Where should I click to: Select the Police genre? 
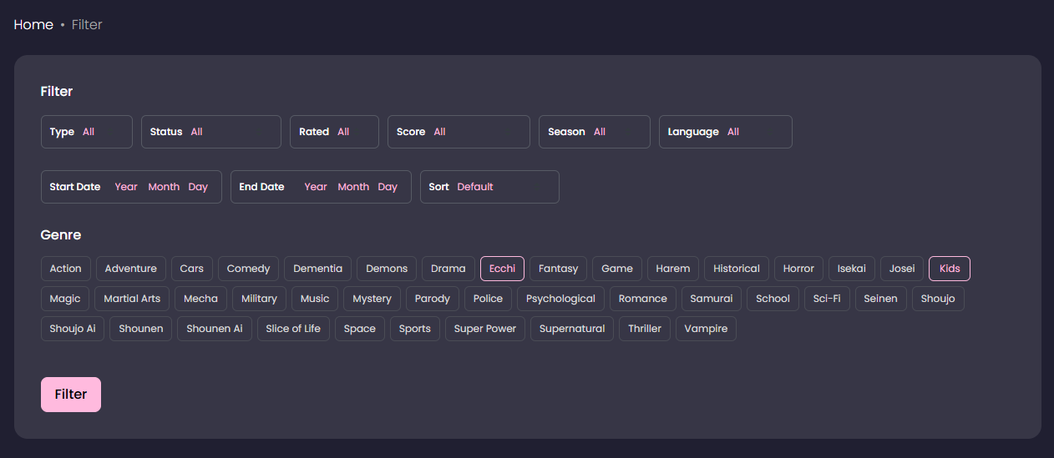(x=489, y=299)
